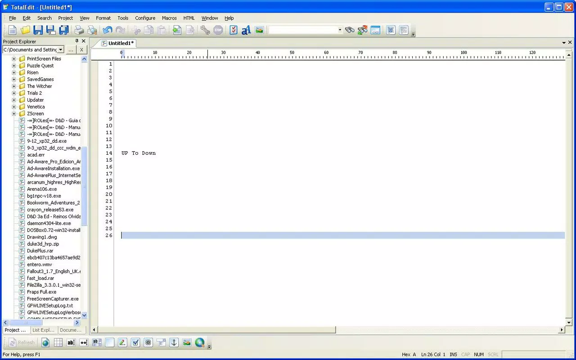576x360 pixels.
Task: Click the checklist icon in top toolbar
Action: [x=234, y=30]
